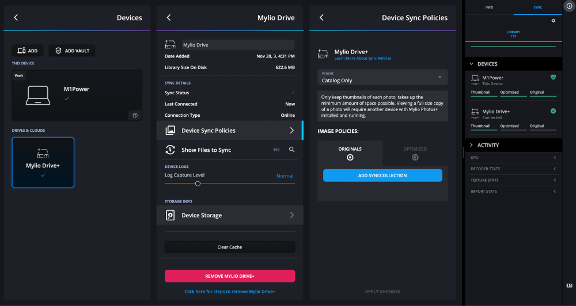Switch to the SYNC tab
The image size is (576, 306).
pos(538,7)
